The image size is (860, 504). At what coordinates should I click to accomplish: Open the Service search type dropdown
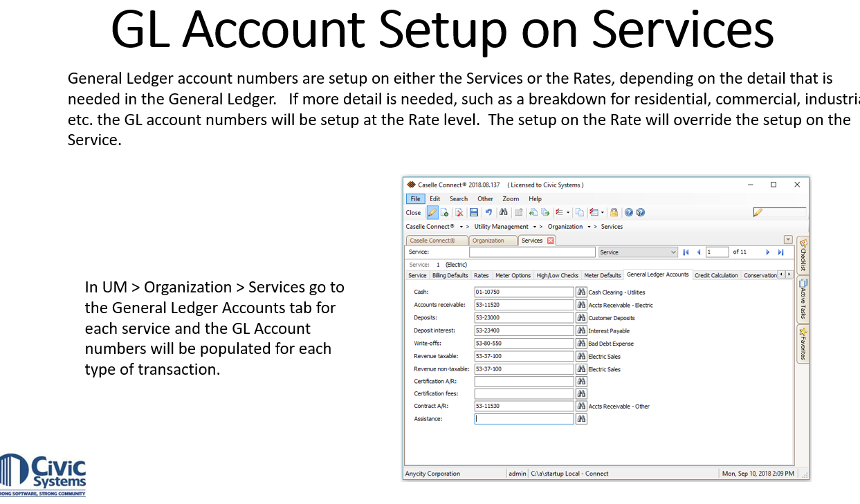[x=673, y=252]
